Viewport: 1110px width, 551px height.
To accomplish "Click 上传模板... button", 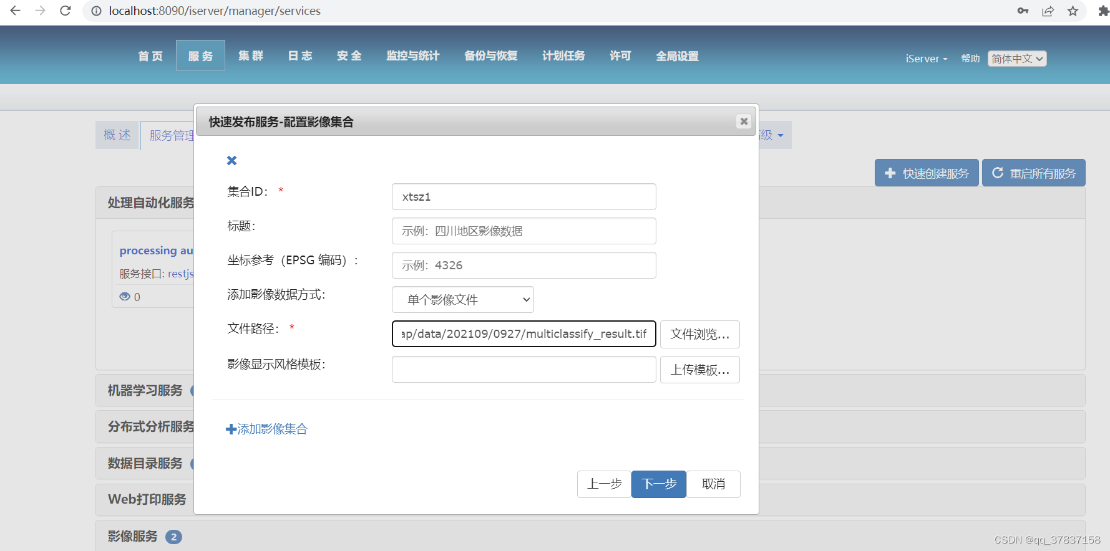I will pyautogui.click(x=700, y=370).
